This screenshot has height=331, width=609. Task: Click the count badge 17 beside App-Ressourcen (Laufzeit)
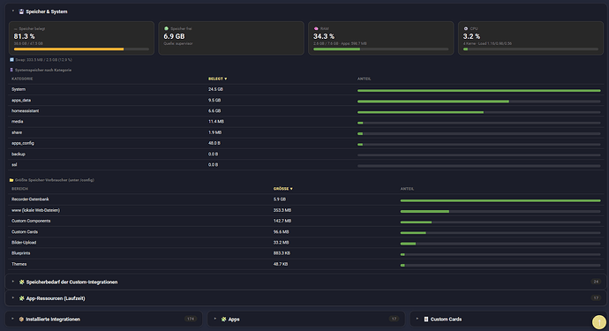596,298
